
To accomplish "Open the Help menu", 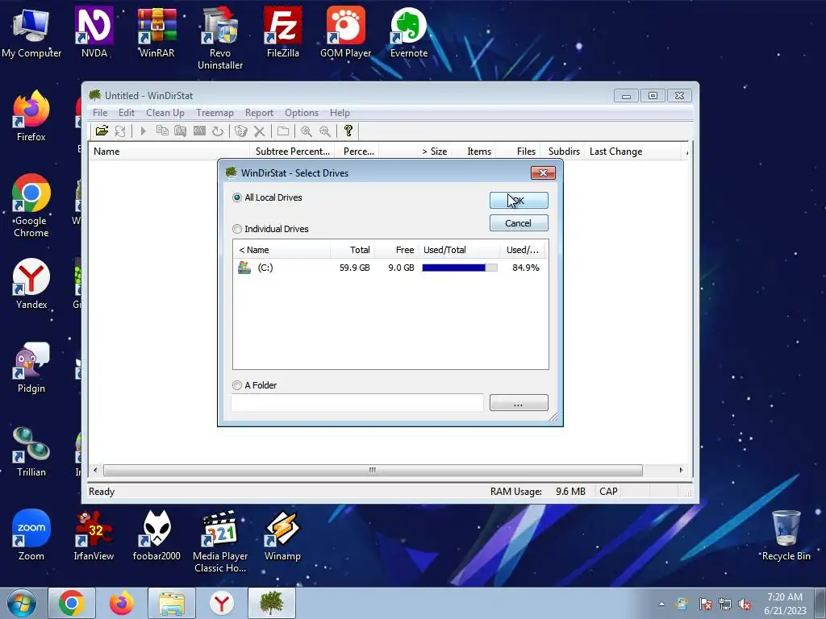I will 340,113.
